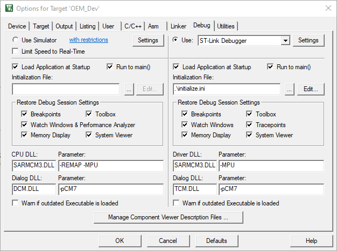
Task: Enable simulator Warn if outdated Executable checkbox
Action: tap(15, 203)
